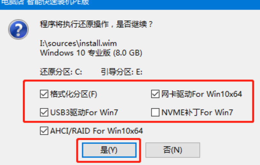The height and width of the screenshot is (165, 260).
Task: Click the 网卡驱动For Win10x64 label text
Action: click(201, 94)
